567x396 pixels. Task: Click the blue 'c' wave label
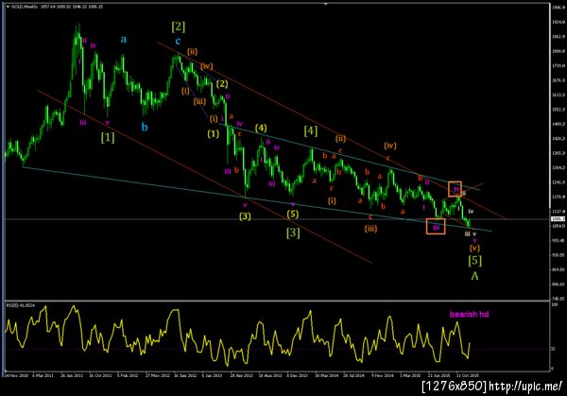coord(178,41)
